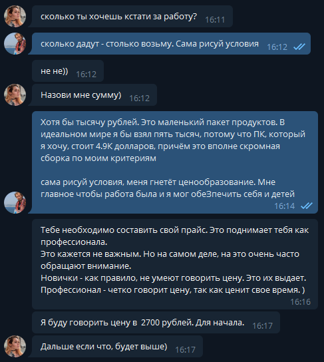
Task: Click timestamp 16:11 on the first message
Action: [x=215, y=20]
